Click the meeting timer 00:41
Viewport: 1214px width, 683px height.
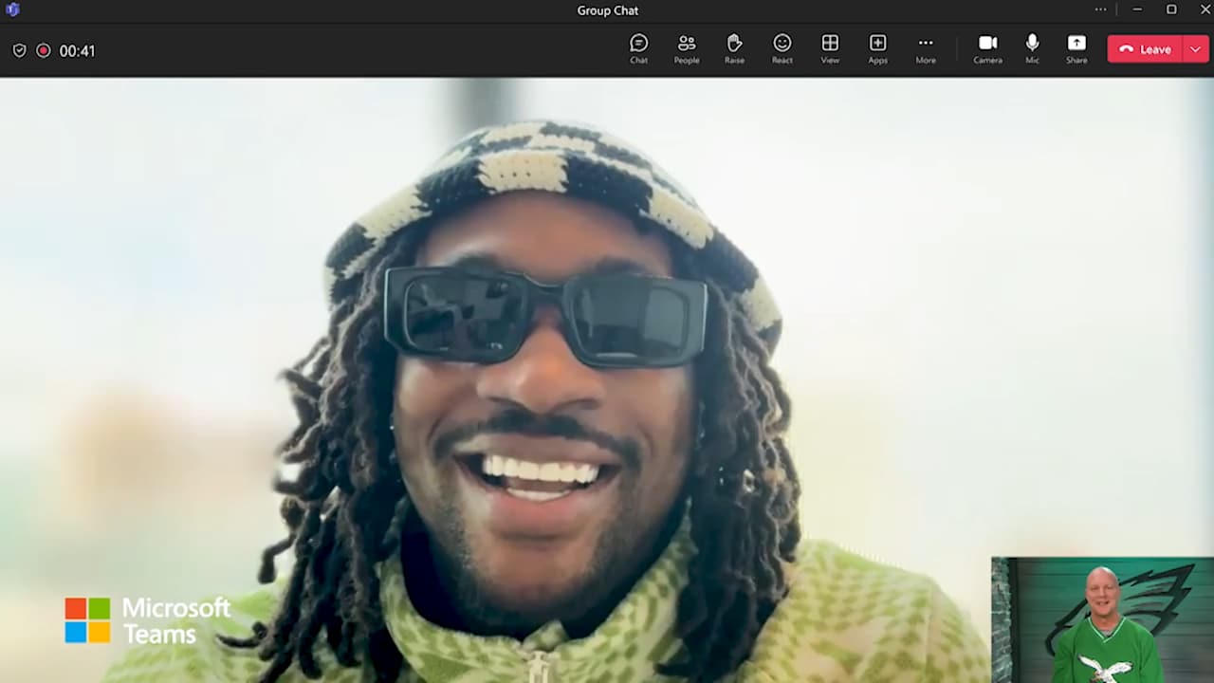click(77, 51)
